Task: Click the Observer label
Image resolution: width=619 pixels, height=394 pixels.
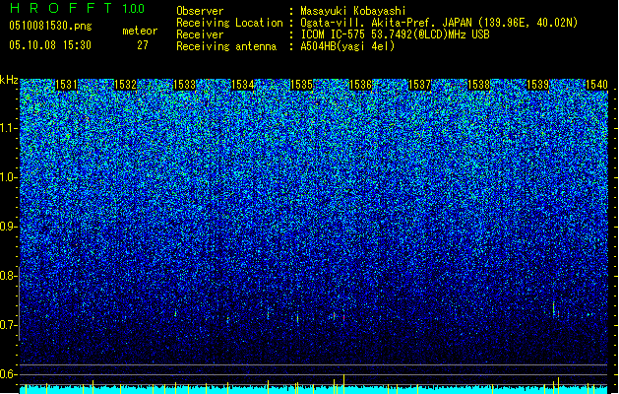Action: pyautogui.click(x=200, y=11)
